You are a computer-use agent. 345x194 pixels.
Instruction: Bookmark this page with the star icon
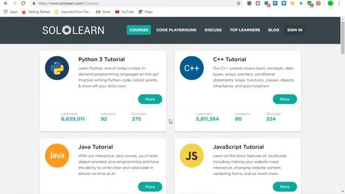(238, 3)
